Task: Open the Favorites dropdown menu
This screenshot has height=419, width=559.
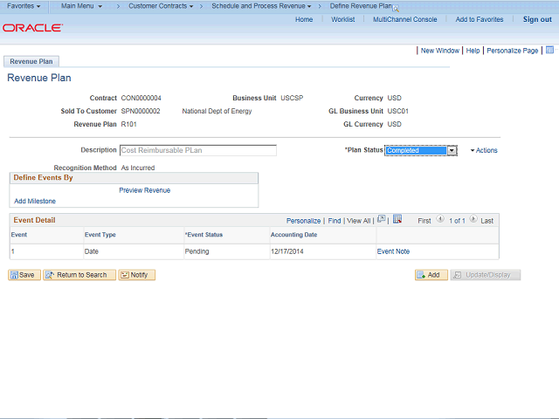Action: point(24,6)
